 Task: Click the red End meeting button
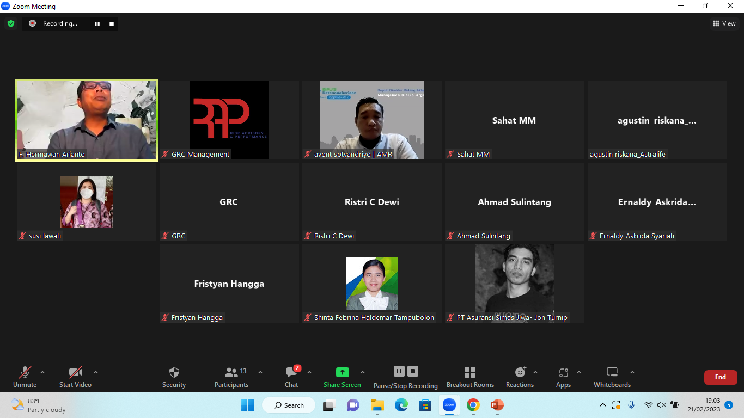[720, 377]
